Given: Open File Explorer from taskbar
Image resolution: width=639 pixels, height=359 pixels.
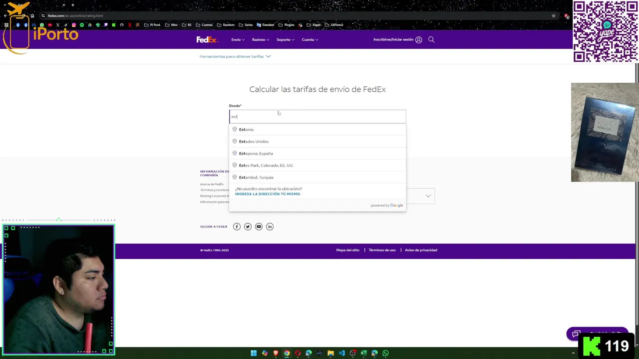Looking at the screenshot, I should (330, 353).
